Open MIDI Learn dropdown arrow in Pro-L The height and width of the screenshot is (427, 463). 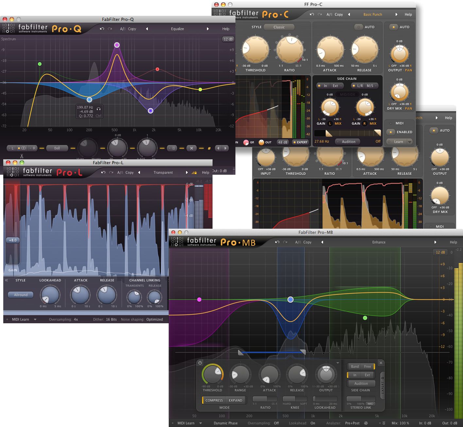35,320
